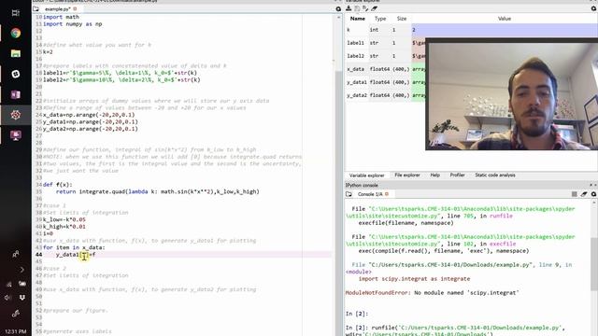Browse console tabs icon

349,194
